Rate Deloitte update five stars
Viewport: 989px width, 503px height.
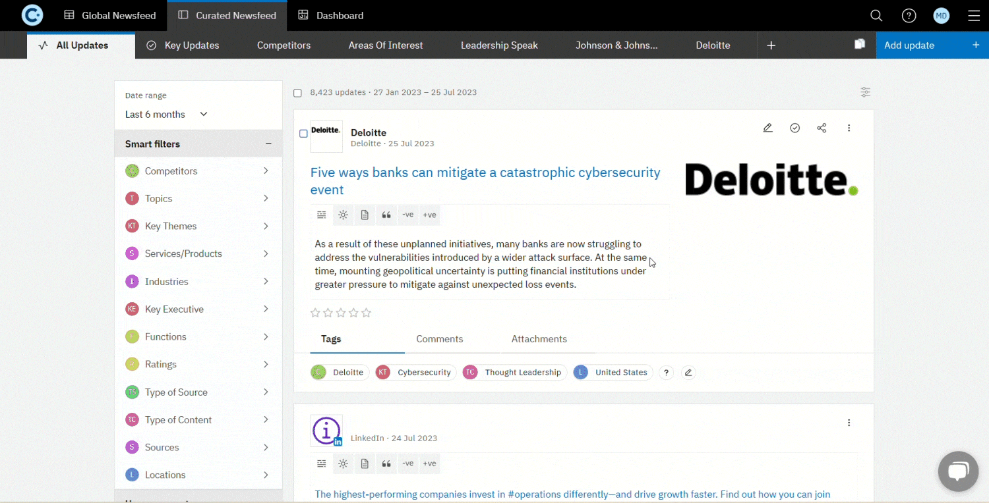tap(367, 313)
